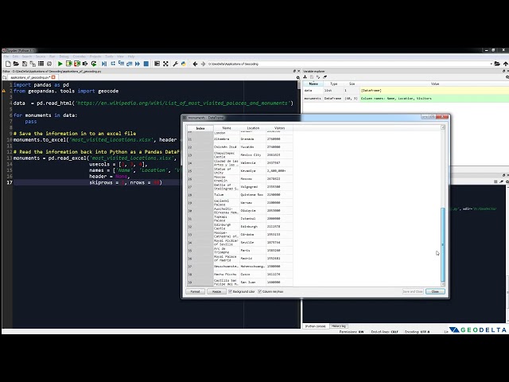
Task: Click the Type column header in Variable explorer
Action: click(334, 84)
